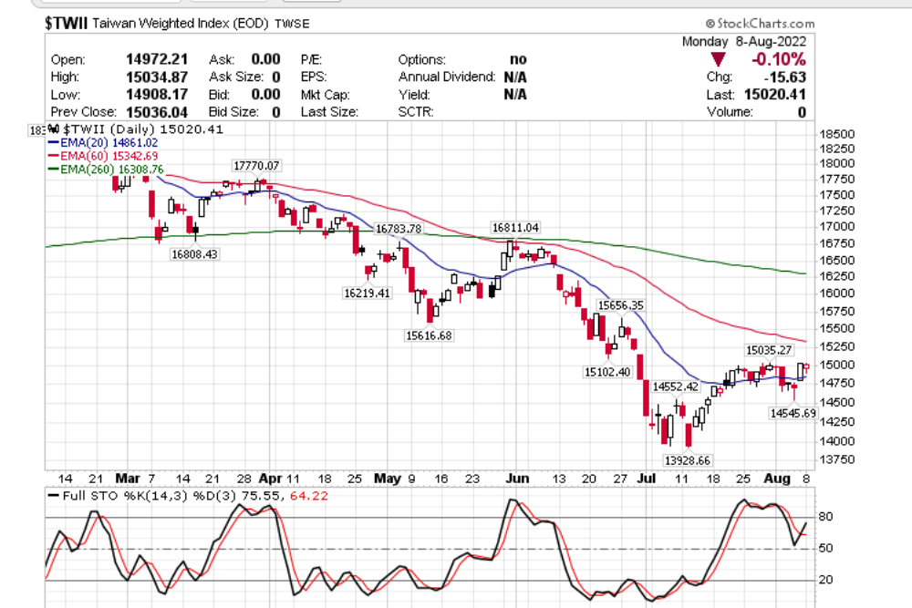Click the 14552.42 price label

tap(675, 386)
